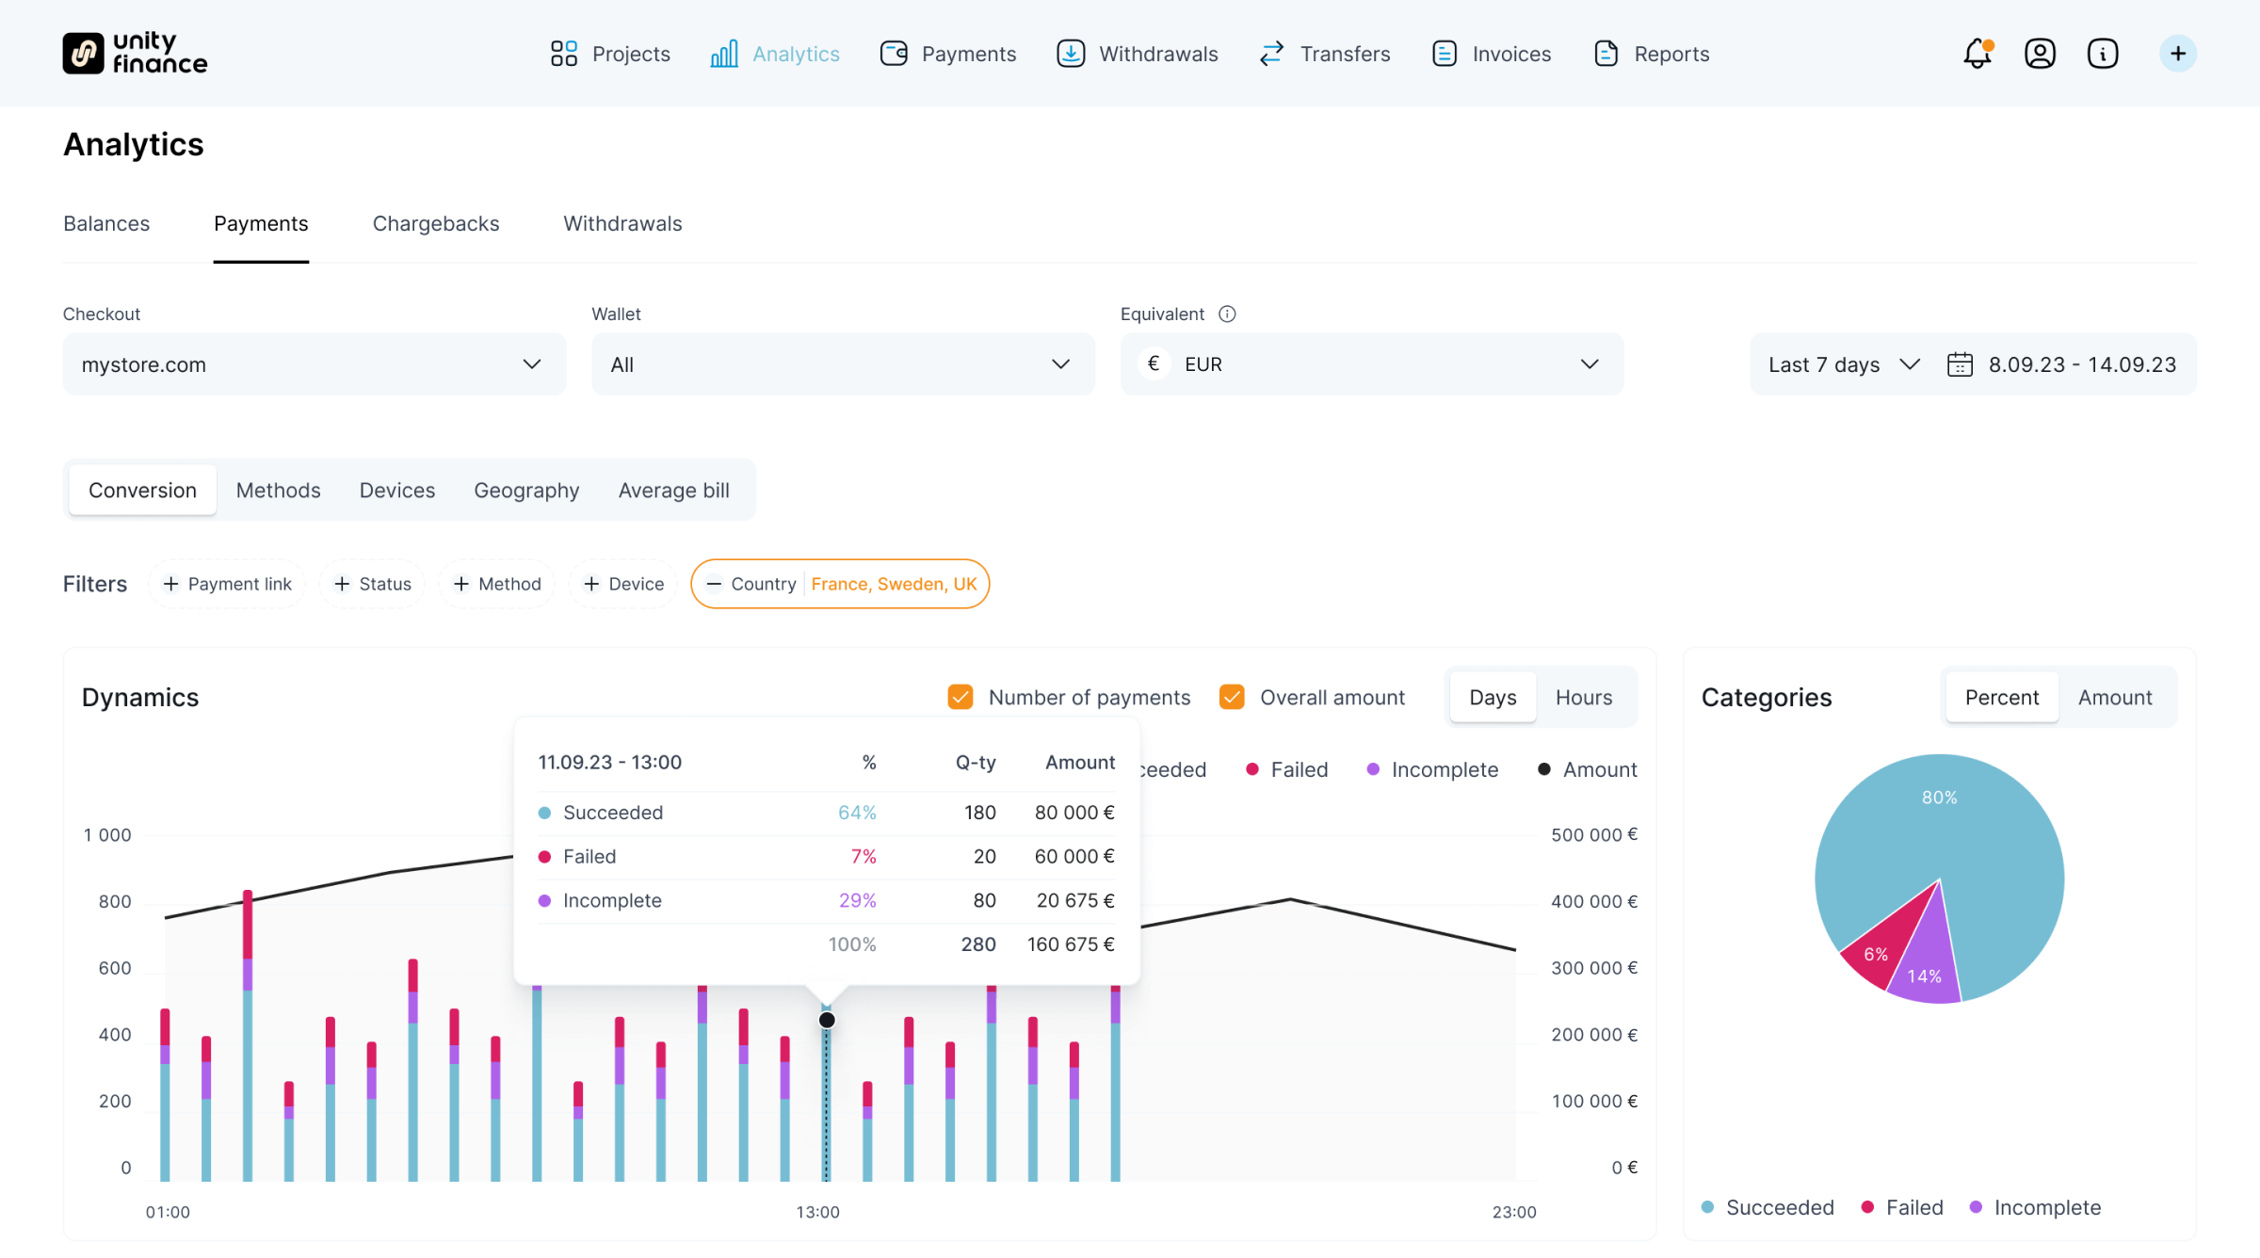The height and width of the screenshot is (1258, 2260).
Task: Expand the Checkout mystore.com dropdown
Action: [x=314, y=364]
